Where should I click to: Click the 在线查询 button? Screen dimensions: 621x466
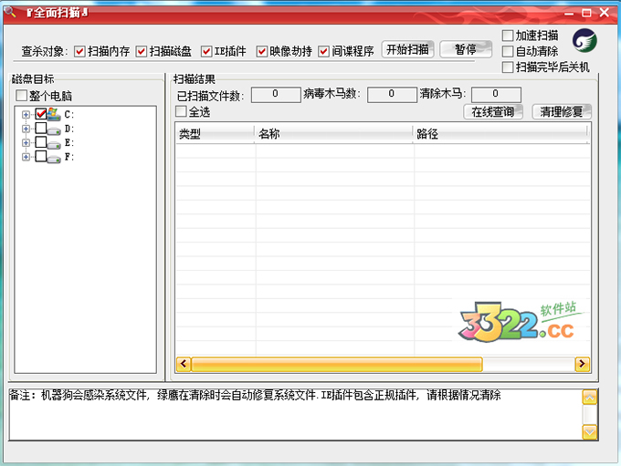coord(492,112)
